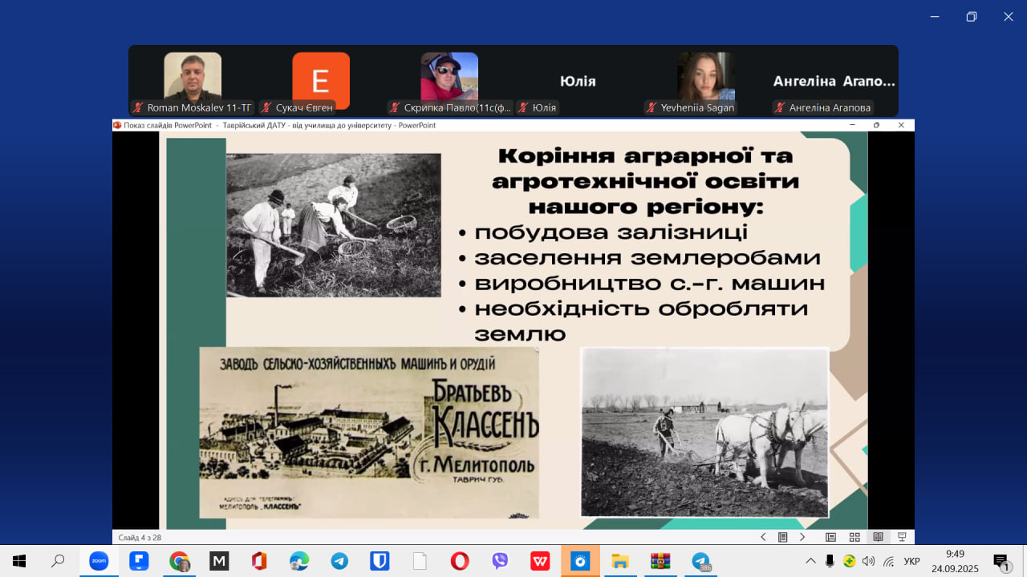Open the clock and calendar flyout

(955, 561)
